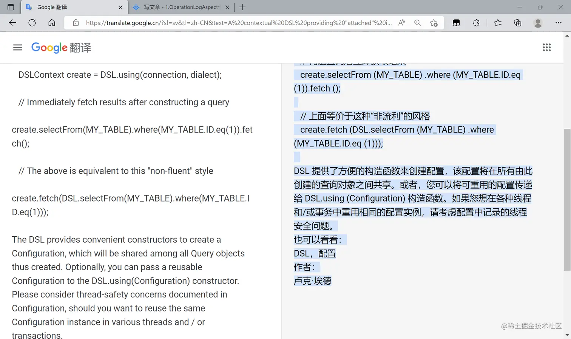Open the browser Settings and more menu
The height and width of the screenshot is (339, 571).
[x=559, y=23]
